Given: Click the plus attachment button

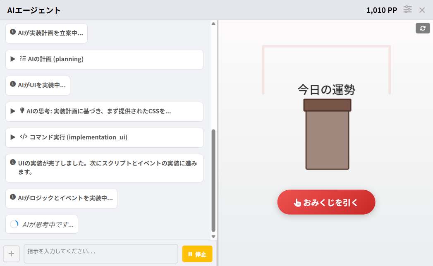Looking at the screenshot, I should tap(11, 254).
